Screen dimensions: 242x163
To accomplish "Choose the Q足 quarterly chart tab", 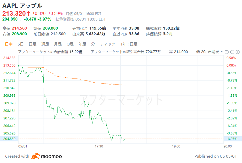I will click(70, 44).
